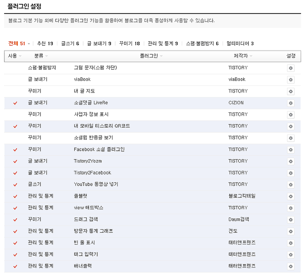Open the 관리 및 통계 9 tab
The image size is (304, 274).
coord(163,43)
